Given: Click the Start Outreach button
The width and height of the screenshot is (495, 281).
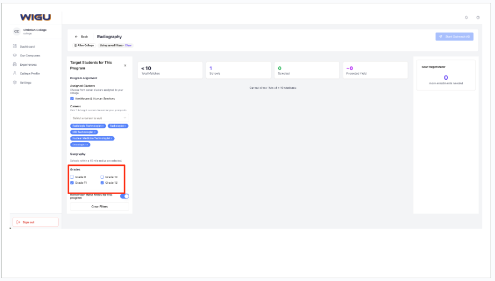Looking at the screenshot, I should [454, 37].
